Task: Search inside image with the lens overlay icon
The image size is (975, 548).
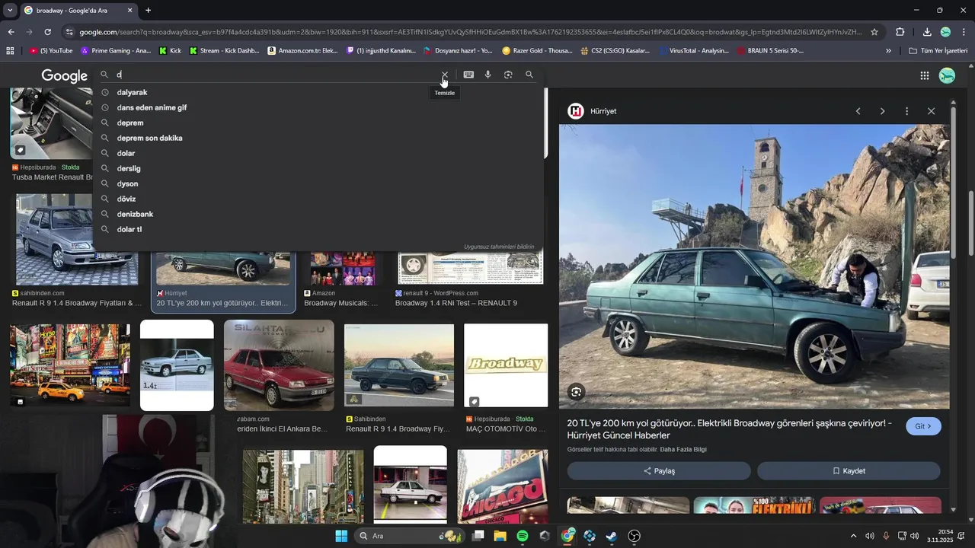Action: click(577, 392)
